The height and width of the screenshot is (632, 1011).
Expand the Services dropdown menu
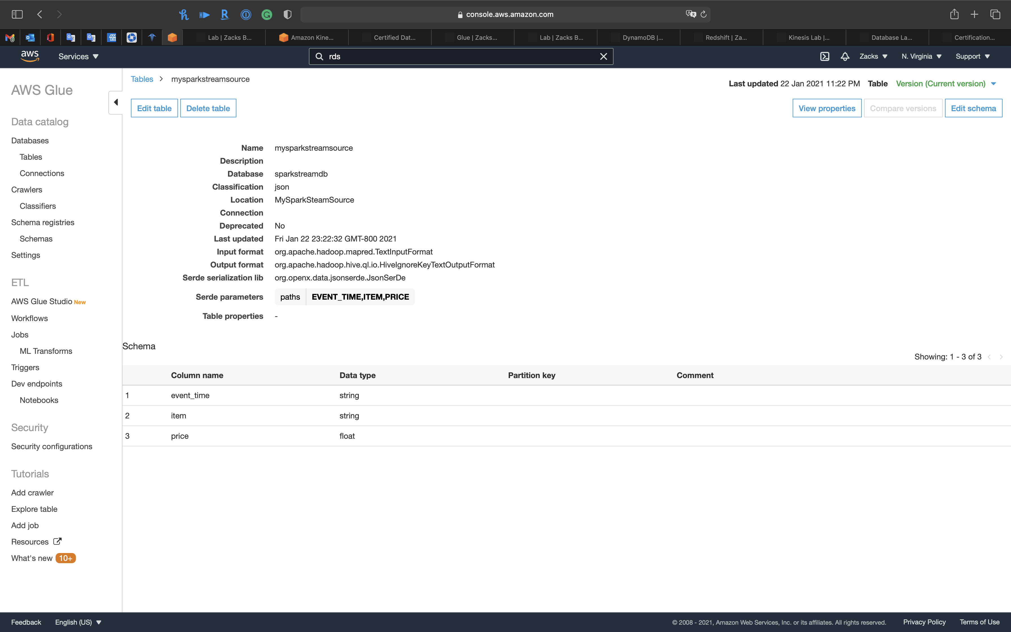coord(78,56)
